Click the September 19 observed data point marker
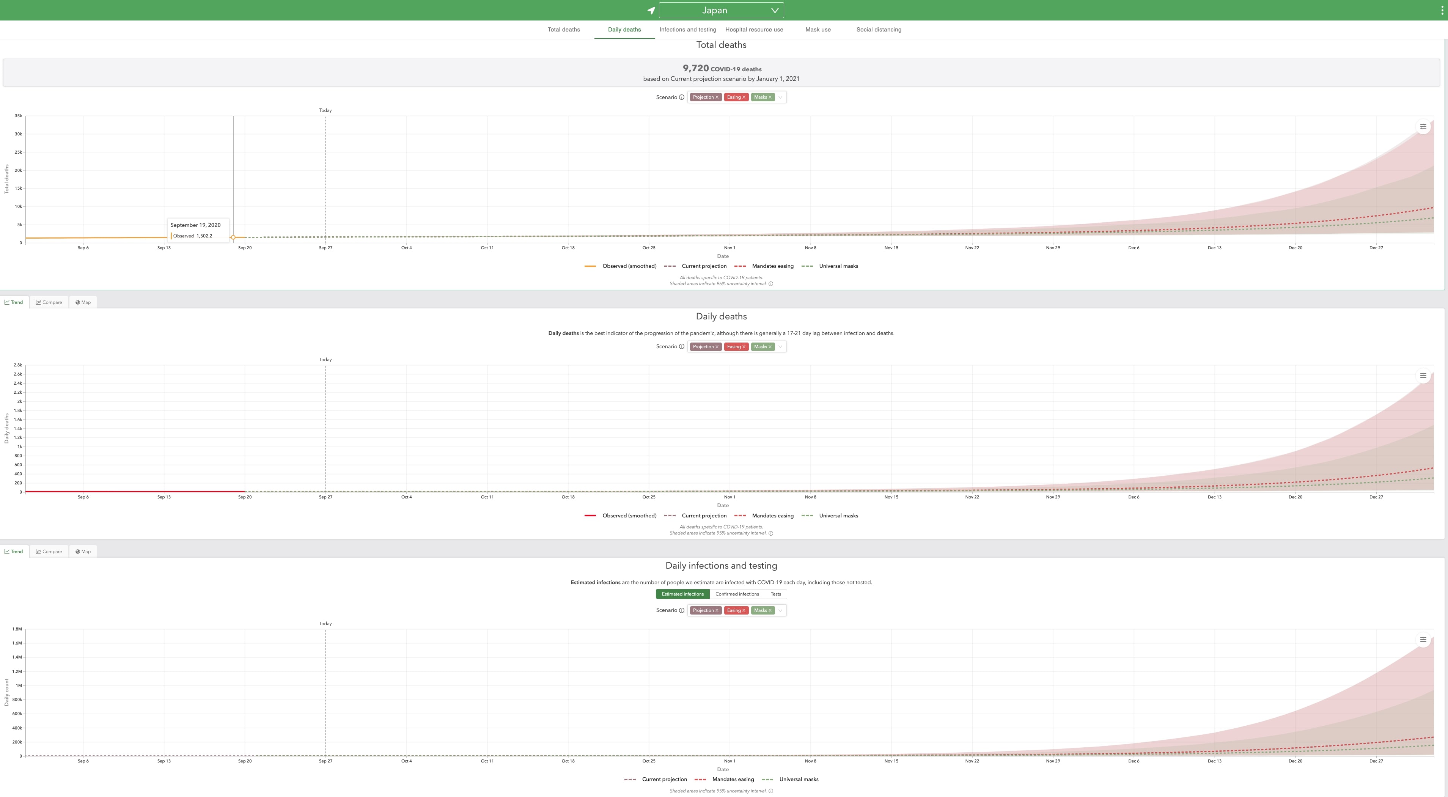Screen dimensions: 1448x797 pos(233,237)
